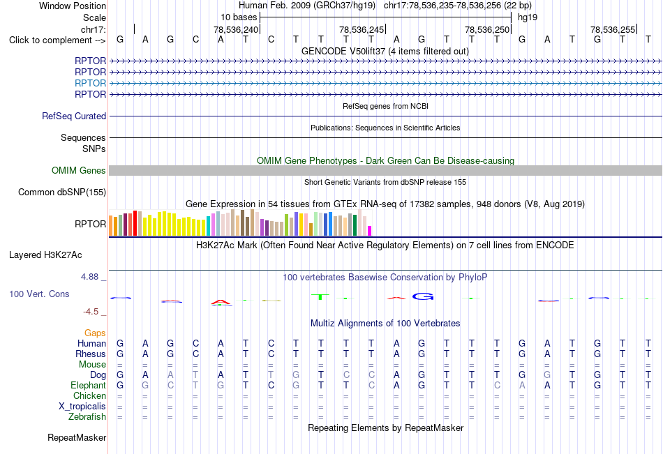Click the 'Zebrafish' species label
This screenshot has width=663, height=454.
click(x=87, y=417)
